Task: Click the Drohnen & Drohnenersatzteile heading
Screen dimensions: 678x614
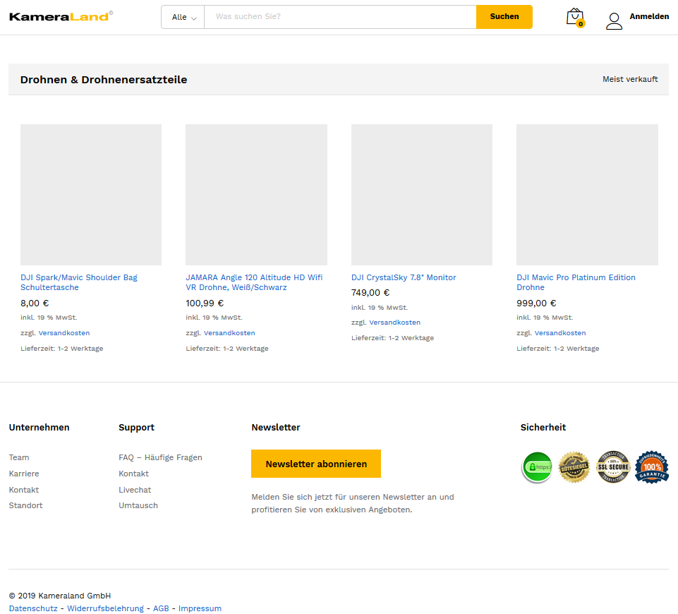Action: (104, 80)
